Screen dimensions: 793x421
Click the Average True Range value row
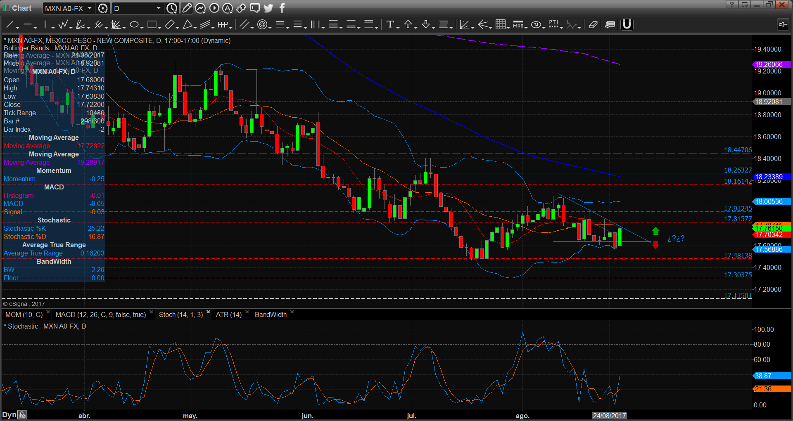[x=54, y=253]
